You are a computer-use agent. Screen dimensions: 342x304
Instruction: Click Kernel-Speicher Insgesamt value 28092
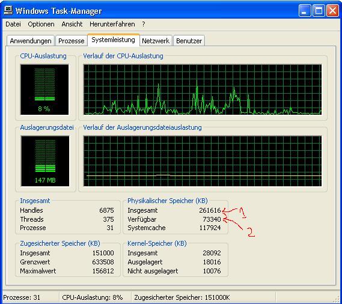(212, 253)
